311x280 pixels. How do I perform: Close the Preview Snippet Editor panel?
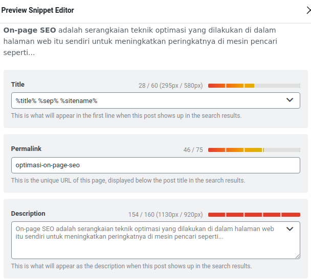308,10
